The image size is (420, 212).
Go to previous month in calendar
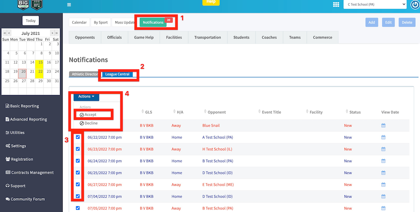pyautogui.click(x=10, y=33)
